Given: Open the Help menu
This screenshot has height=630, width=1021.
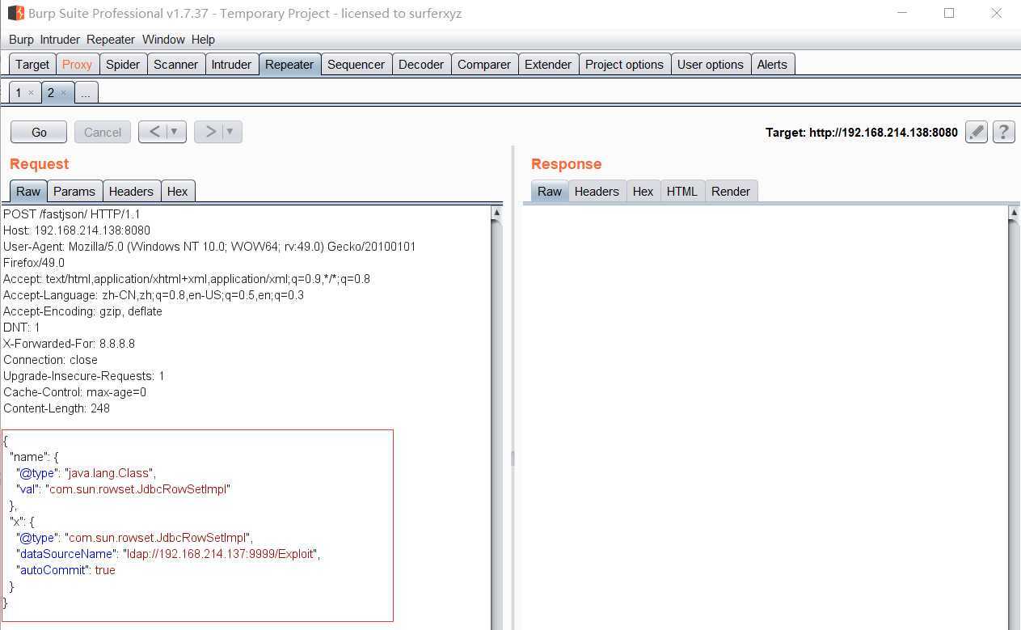Looking at the screenshot, I should (x=203, y=40).
